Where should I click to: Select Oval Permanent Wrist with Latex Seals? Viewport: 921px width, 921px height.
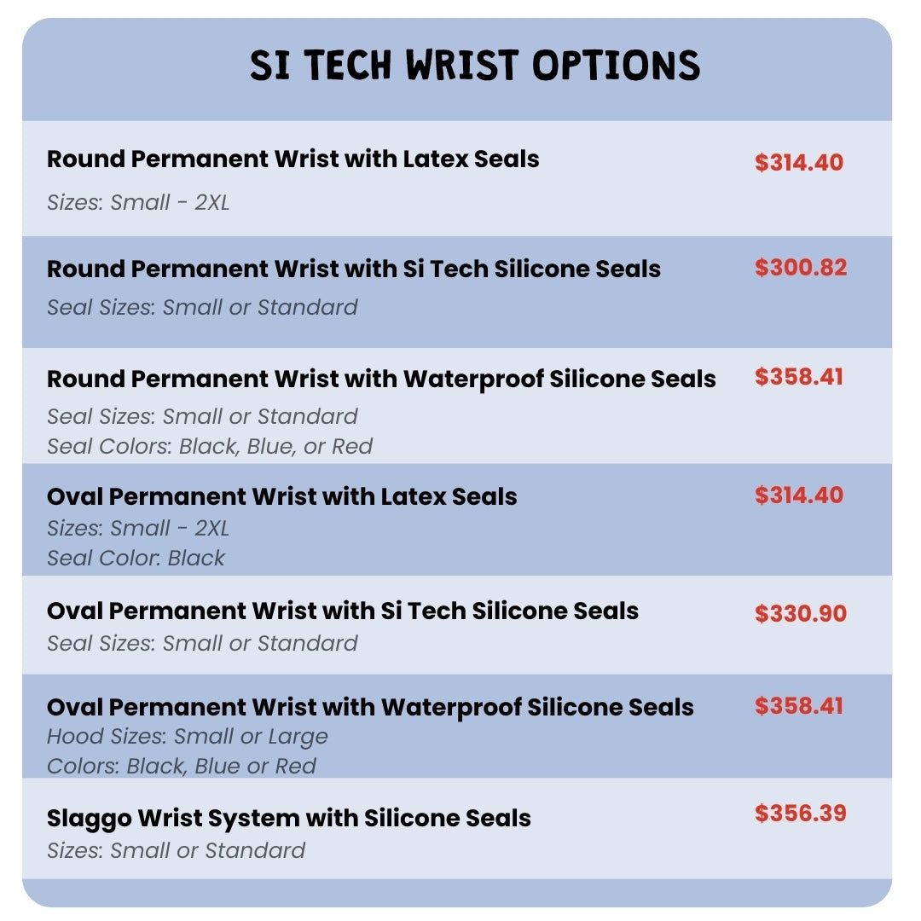281,497
